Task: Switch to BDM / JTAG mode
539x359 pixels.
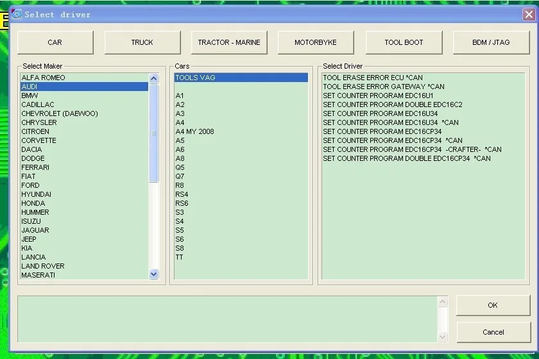Action: (492, 42)
